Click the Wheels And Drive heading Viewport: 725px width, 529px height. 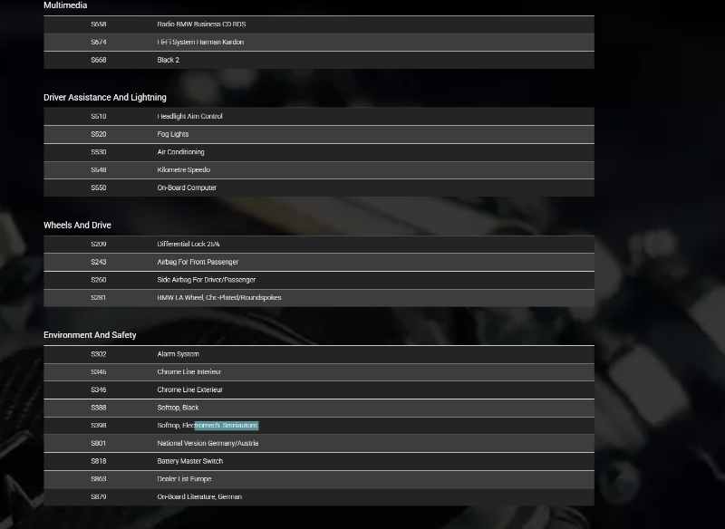click(77, 225)
